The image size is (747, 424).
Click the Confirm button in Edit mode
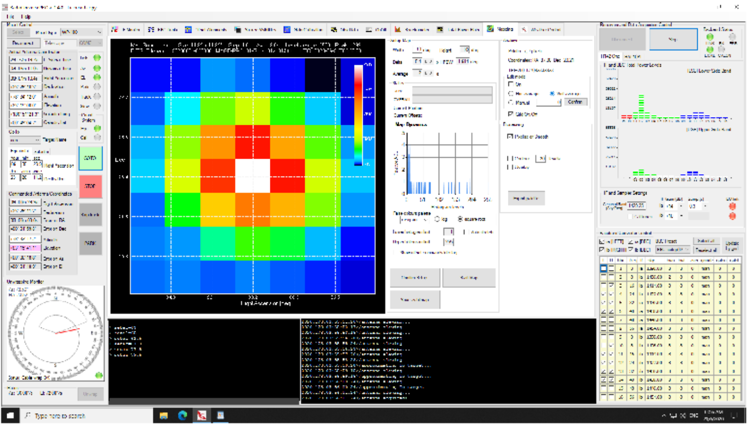coord(575,102)
